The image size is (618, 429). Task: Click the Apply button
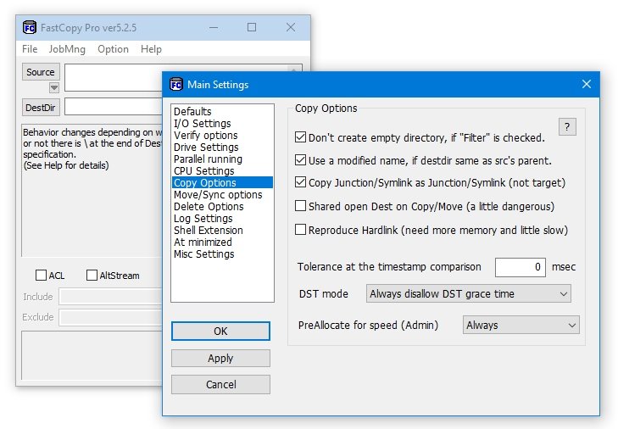coord(220,359)
